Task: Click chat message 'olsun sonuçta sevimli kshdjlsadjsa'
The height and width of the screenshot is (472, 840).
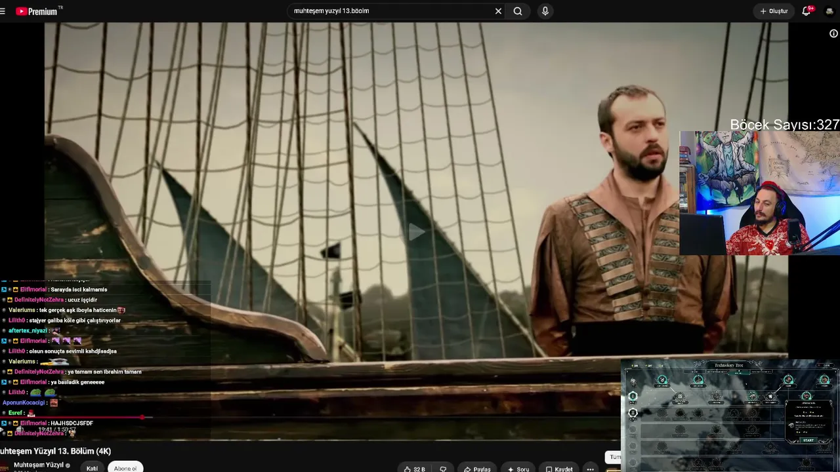Action: [73, 351]
